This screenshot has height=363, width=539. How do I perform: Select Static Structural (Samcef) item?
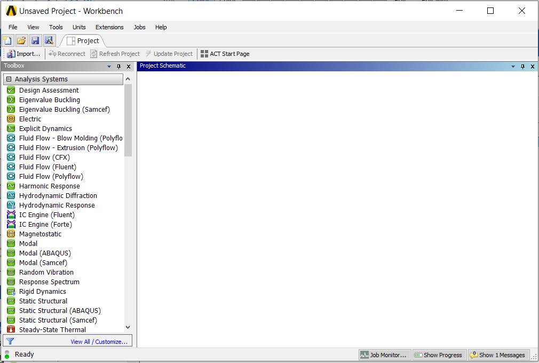[x=58, y=320]
